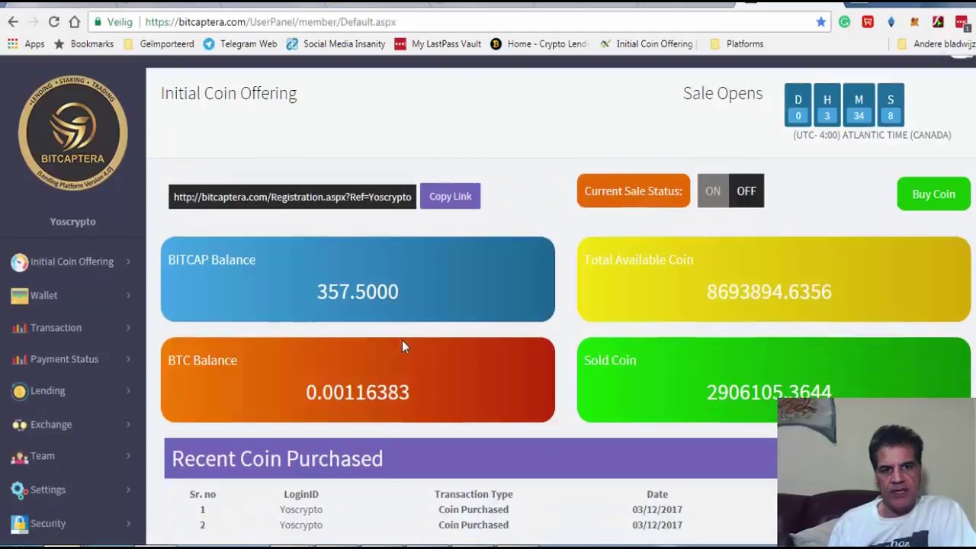
Task: Click the countdown Minutes tile
Action: pyautogui.click(x=859, y=105)
